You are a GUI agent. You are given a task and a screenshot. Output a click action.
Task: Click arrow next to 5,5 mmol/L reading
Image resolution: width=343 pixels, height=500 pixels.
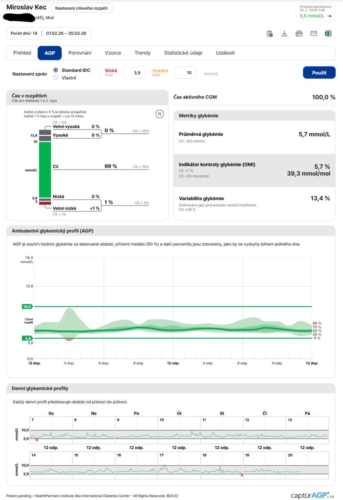(329, 16)
